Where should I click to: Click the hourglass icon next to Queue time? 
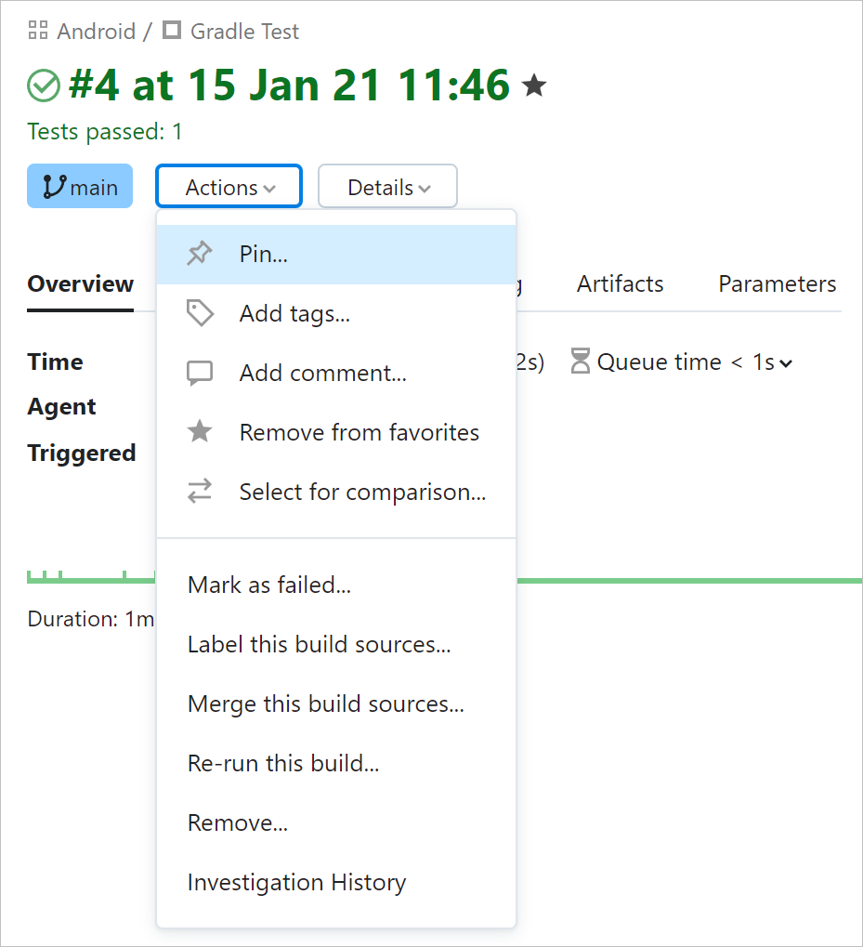(x=581, y=362)
